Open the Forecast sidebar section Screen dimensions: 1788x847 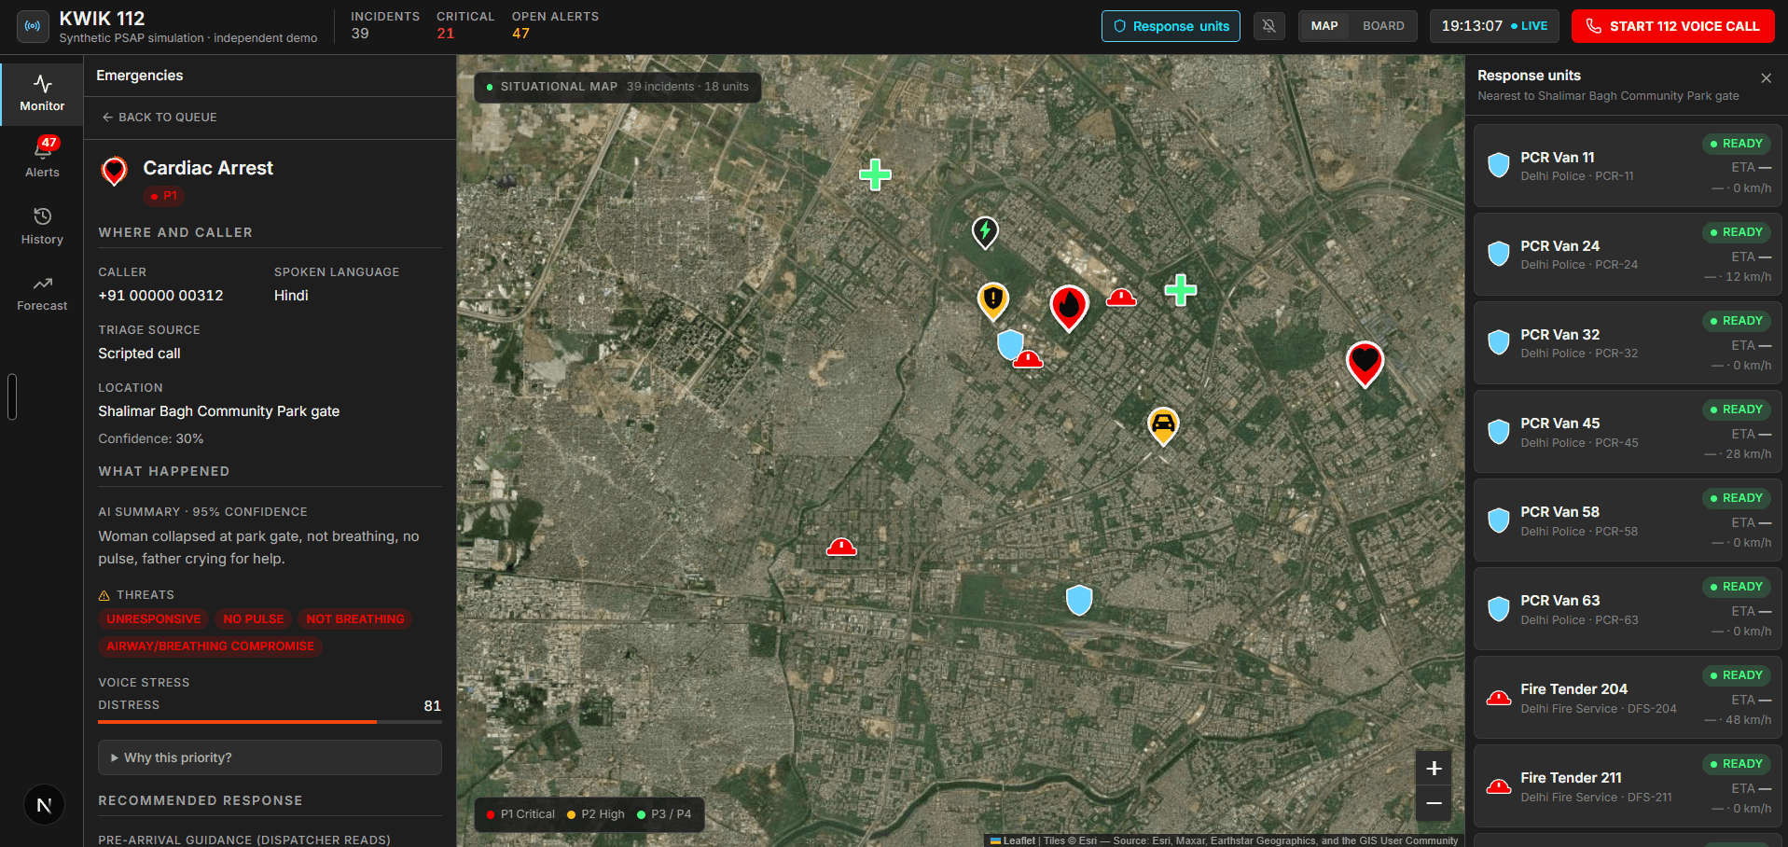click(x=42, y=293)
